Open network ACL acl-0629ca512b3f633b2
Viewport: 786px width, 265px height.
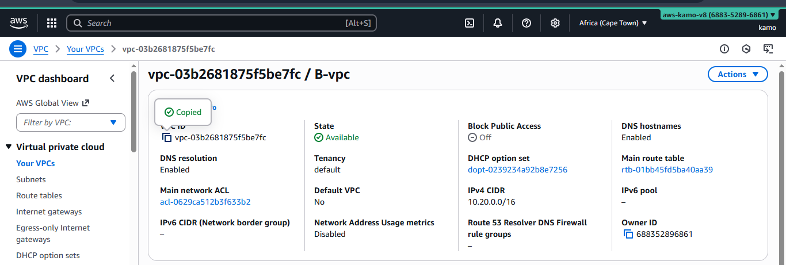click(x=205, y=202)
